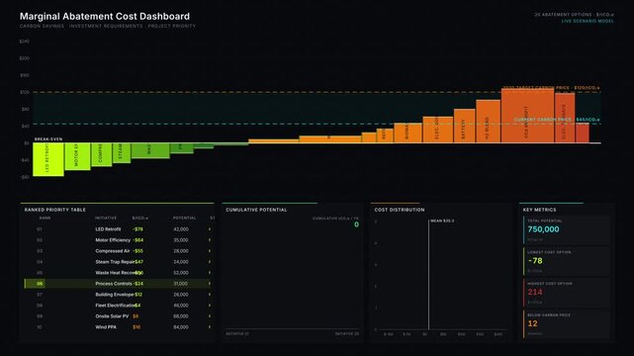Select the Motor Efficiency table row
634x356 pixels.
119,240
